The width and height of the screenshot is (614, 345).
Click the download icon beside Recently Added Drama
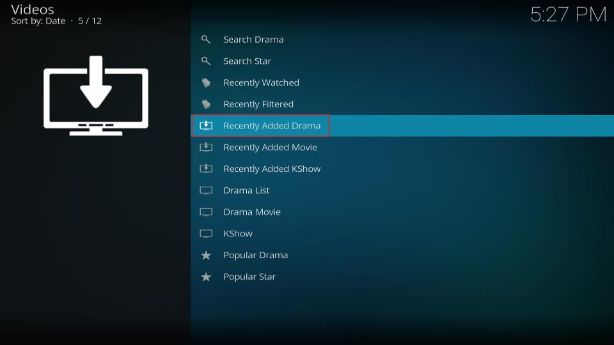click(x=206, y=126)
